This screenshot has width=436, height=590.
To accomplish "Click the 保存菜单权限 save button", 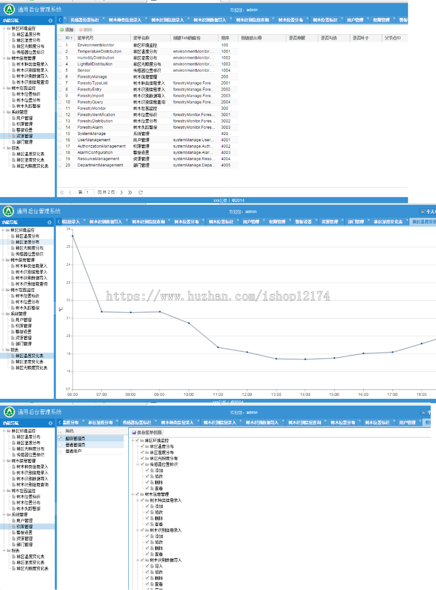I will (148, 432).
